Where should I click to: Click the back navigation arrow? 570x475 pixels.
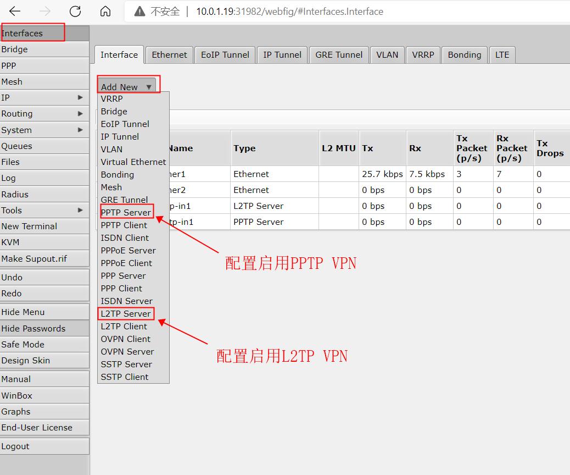coord(15,11)
